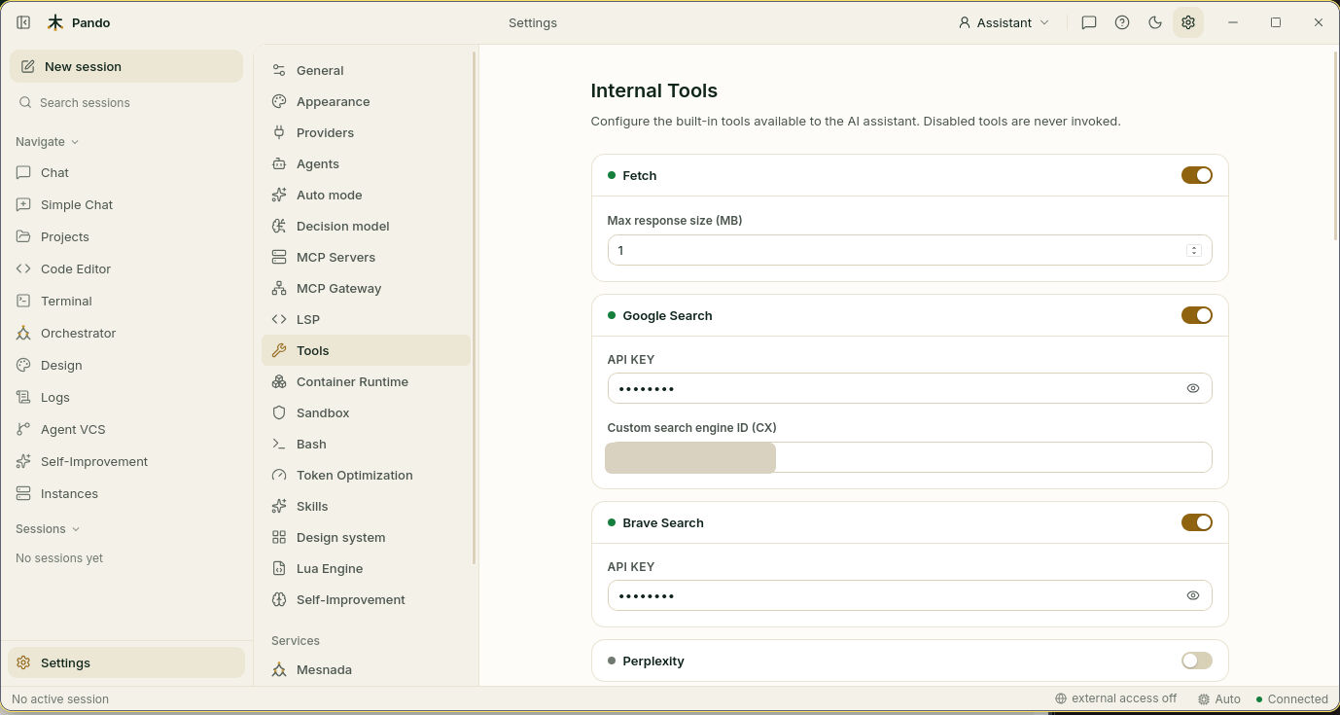Show the Brave Search API key
Image resolution: width=1340 pixels, height=715 pixels.
click(1193, 595)
